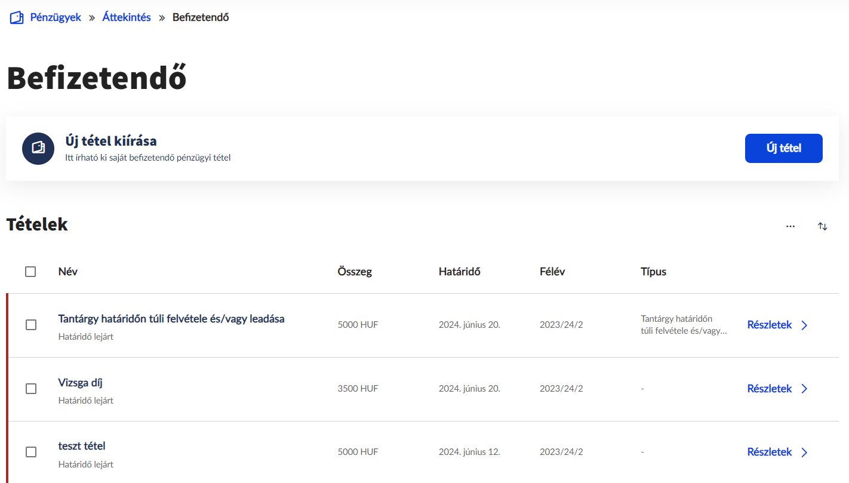Click the sort arrows icon above the table
The image size is (849, 483).
tap(823, 226)
